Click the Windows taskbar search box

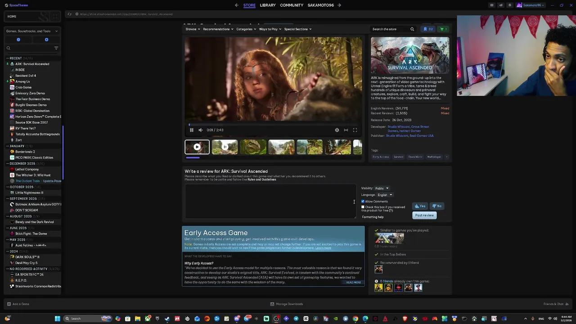pyautogui.click(x=88, y=319)
